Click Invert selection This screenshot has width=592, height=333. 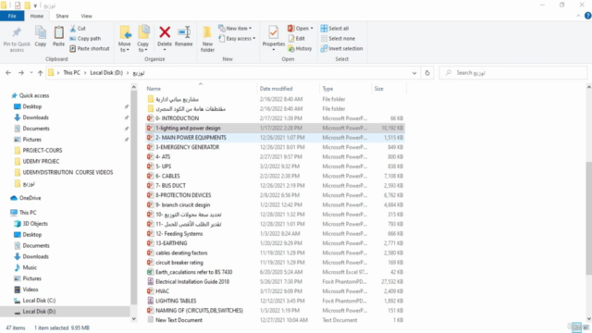tap(341, 48)
